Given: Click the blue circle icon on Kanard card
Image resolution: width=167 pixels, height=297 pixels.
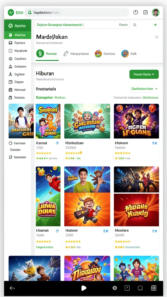Looking at the screenshot, I should [57, 143].
